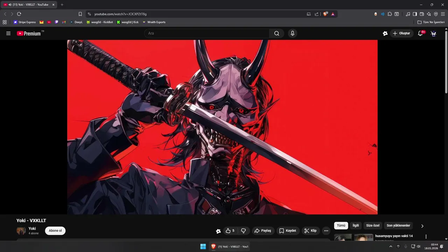Open Brave Rewards triangle icon
Image resolution: width=448 pixels, height=252 pixels.
(x=333, y=14)
